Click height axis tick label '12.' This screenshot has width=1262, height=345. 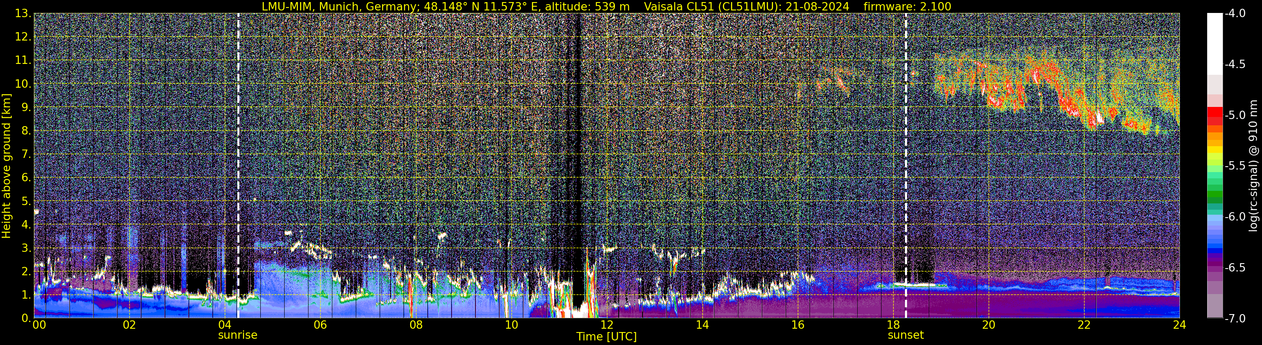pos(23,37)
